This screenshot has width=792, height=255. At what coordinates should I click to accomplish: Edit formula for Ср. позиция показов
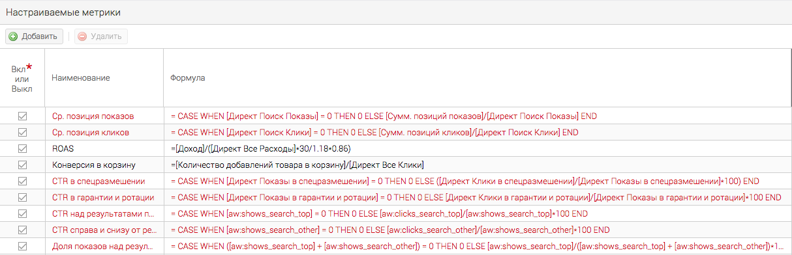click(x=476, y=116)
